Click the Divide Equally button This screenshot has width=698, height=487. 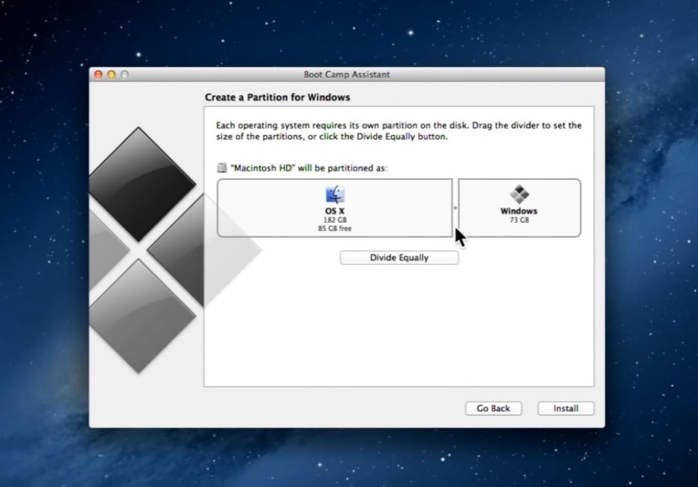pos(399,258)
